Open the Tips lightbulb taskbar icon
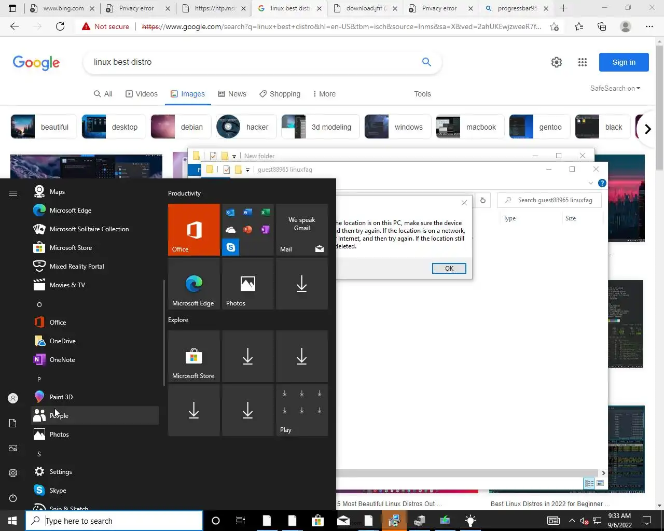This screenshot has width=664, height=531. (x=471, y=521)
